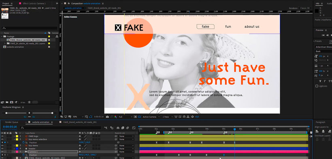
Task: Hide the header layer eye icon
Action: (x=2, y=149)
